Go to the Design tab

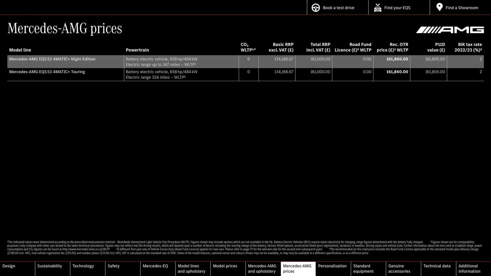pyautogui.click(x=9, y=266)
